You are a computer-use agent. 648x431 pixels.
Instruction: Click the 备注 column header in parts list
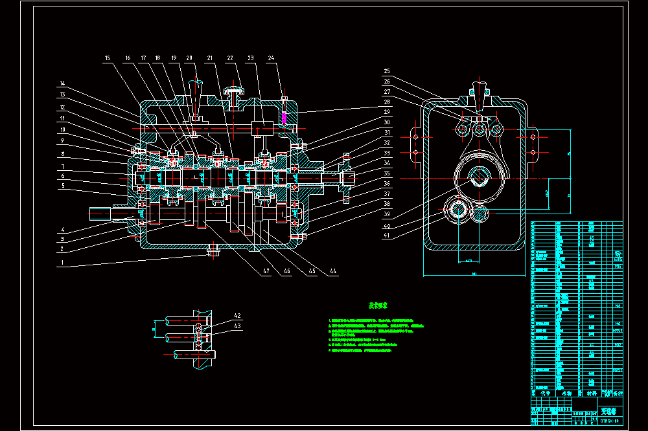tap(618, 394)
